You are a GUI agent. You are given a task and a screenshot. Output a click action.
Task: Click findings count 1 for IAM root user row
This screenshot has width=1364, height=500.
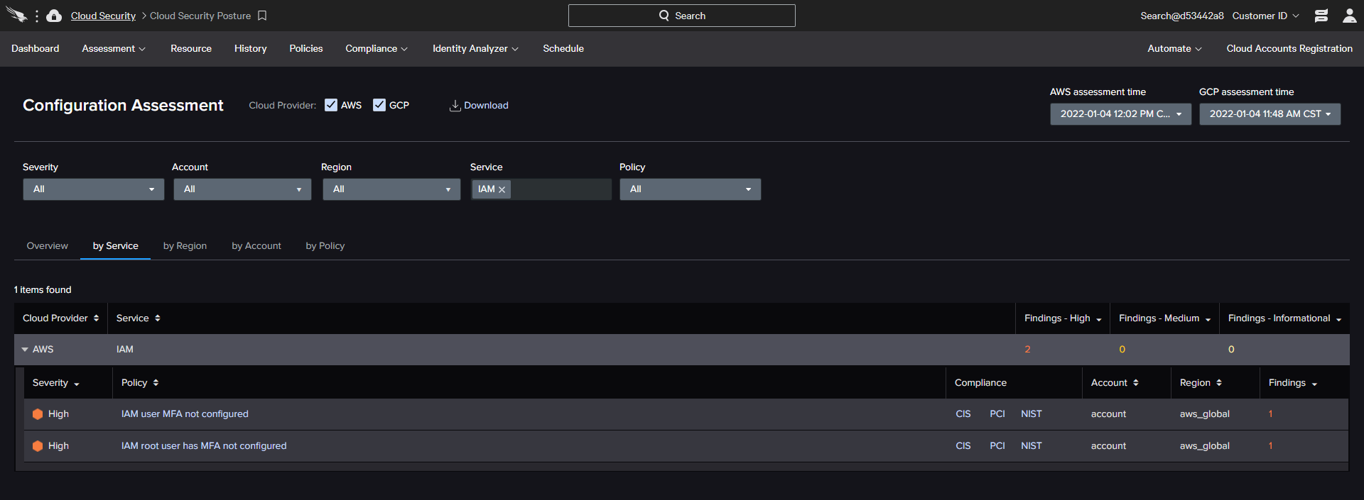click(x=1270, y=446)
